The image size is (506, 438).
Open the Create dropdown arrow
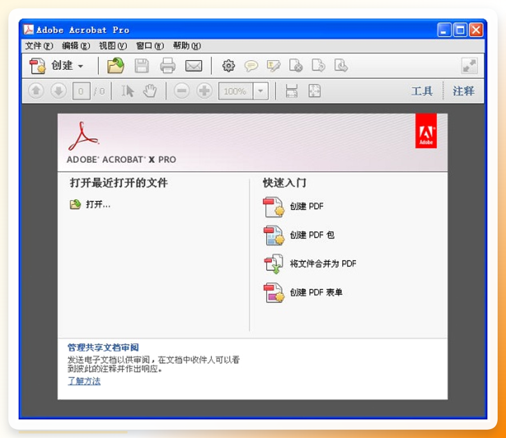[x=81, y=66]
